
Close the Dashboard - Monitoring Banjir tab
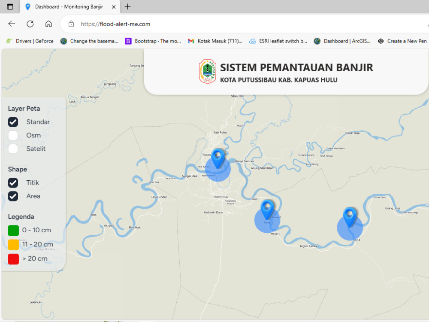[x=114, y=7]
